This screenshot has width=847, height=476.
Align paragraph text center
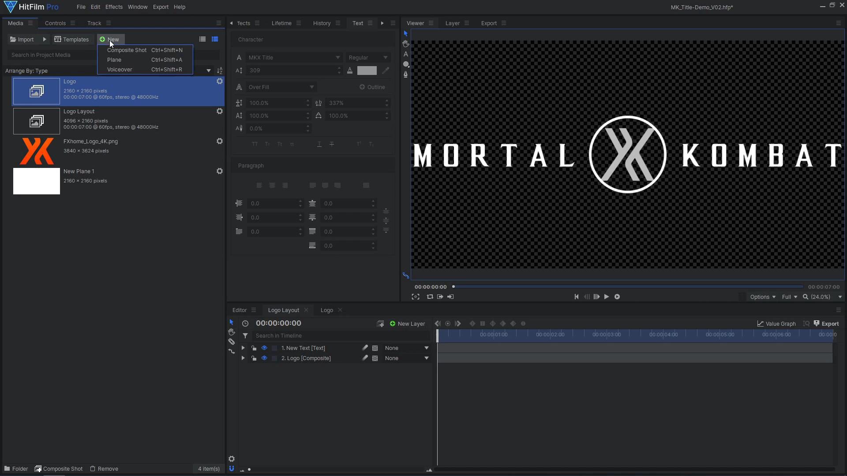point(272,186)
